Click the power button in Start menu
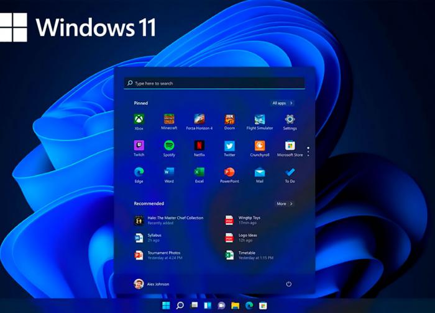 288,284
